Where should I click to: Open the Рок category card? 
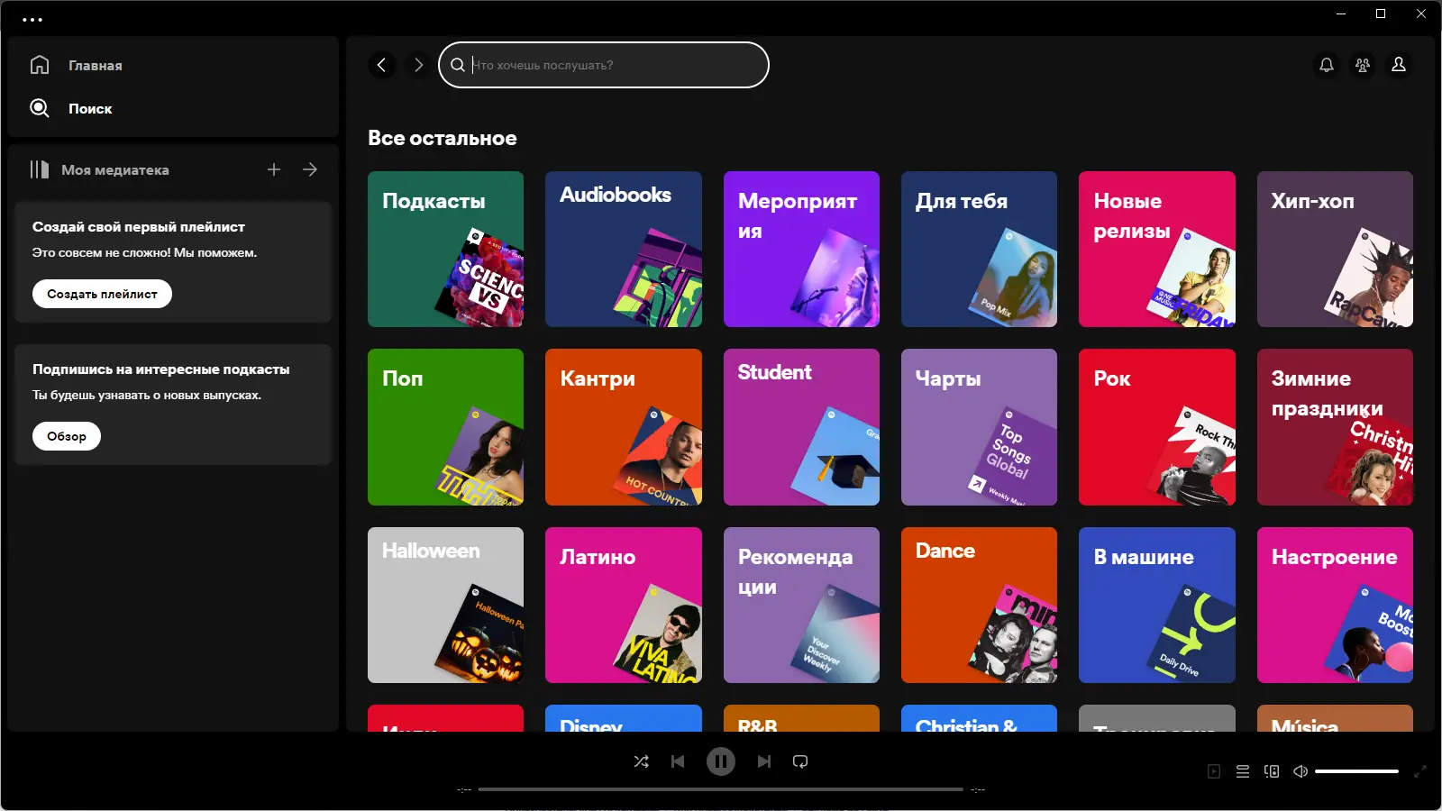[1157, 427]
